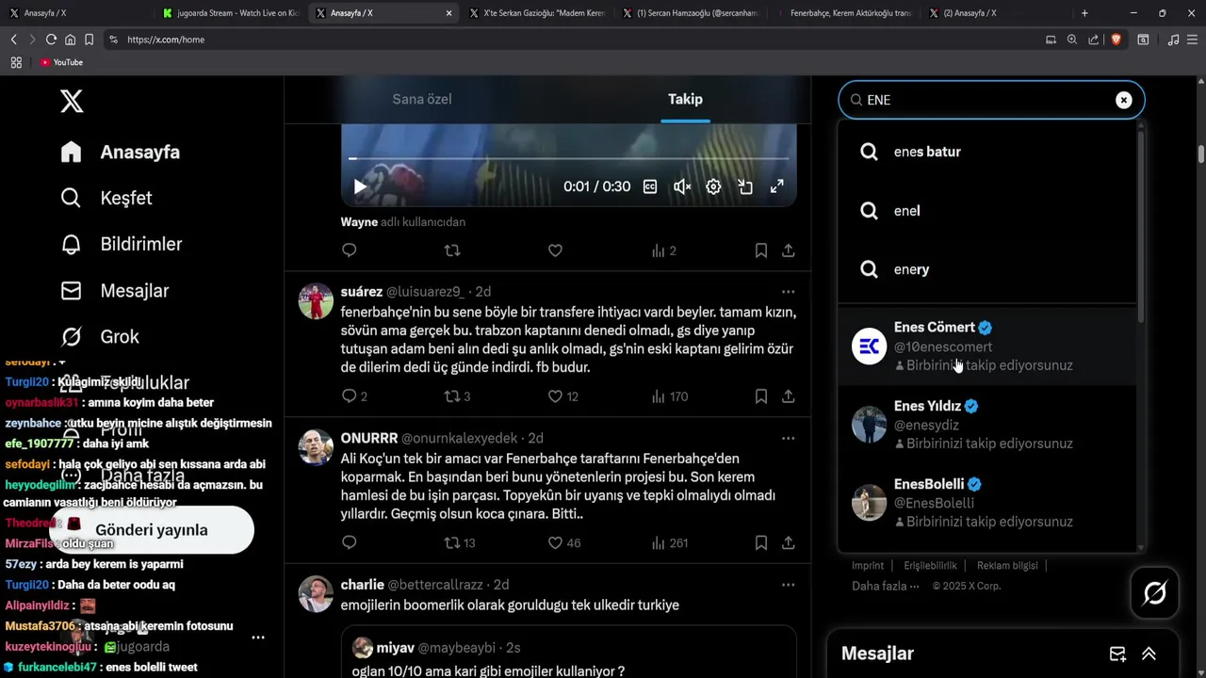
Task: Open EnesBolelli profile result
Action: click(x=986, y=502)
